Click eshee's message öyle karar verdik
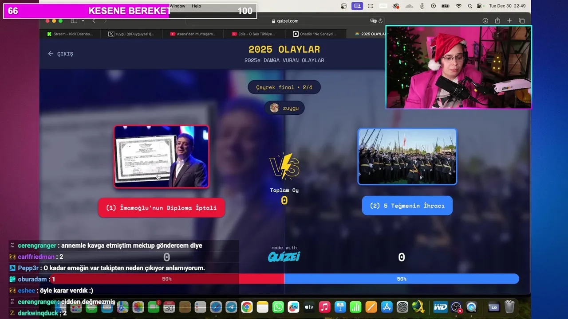 coord(67,291)
